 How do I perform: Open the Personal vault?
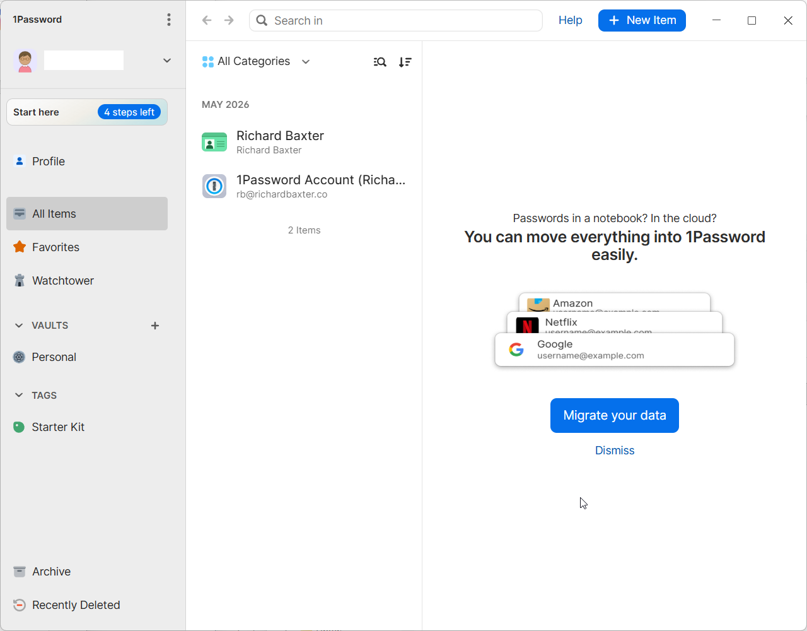87,357
